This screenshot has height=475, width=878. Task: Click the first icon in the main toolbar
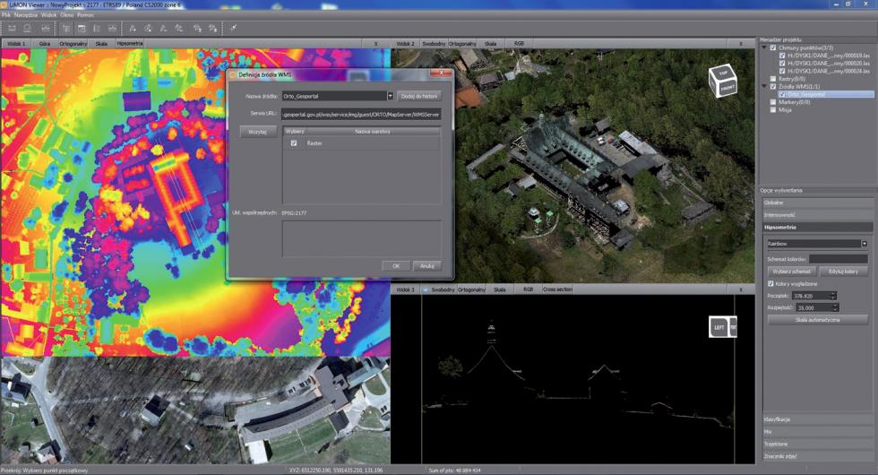click(12, 28)
